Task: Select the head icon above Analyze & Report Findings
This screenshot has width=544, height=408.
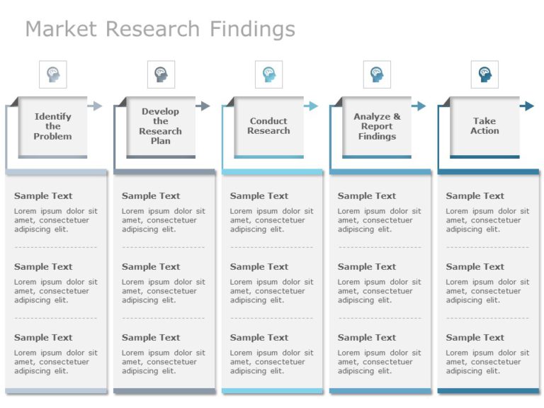Action: pos(377,74)
